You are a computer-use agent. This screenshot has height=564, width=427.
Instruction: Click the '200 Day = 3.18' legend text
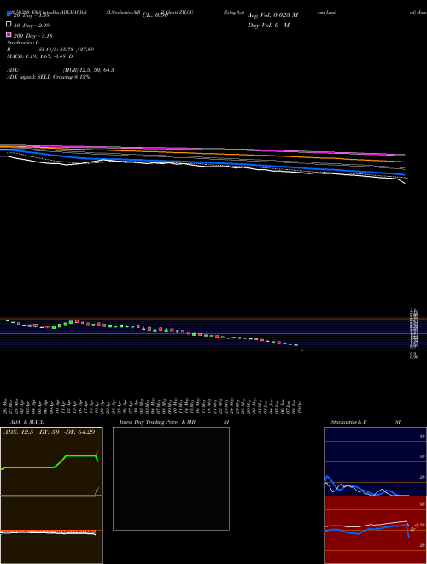(x=33, y=36)
